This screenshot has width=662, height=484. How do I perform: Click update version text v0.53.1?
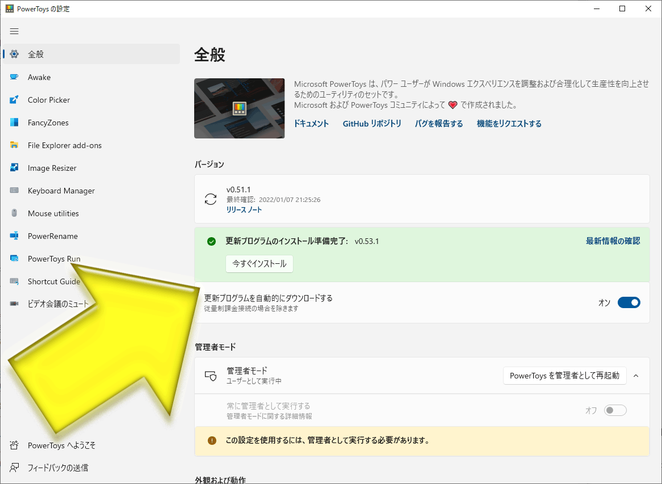[367, 241]
